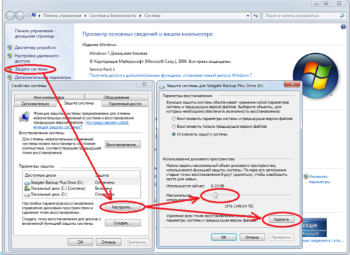Open Дополнительные параметры sidebar link

click(43, 78)
